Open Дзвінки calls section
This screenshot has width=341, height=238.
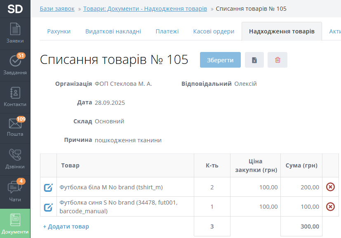tap(15, 159)
